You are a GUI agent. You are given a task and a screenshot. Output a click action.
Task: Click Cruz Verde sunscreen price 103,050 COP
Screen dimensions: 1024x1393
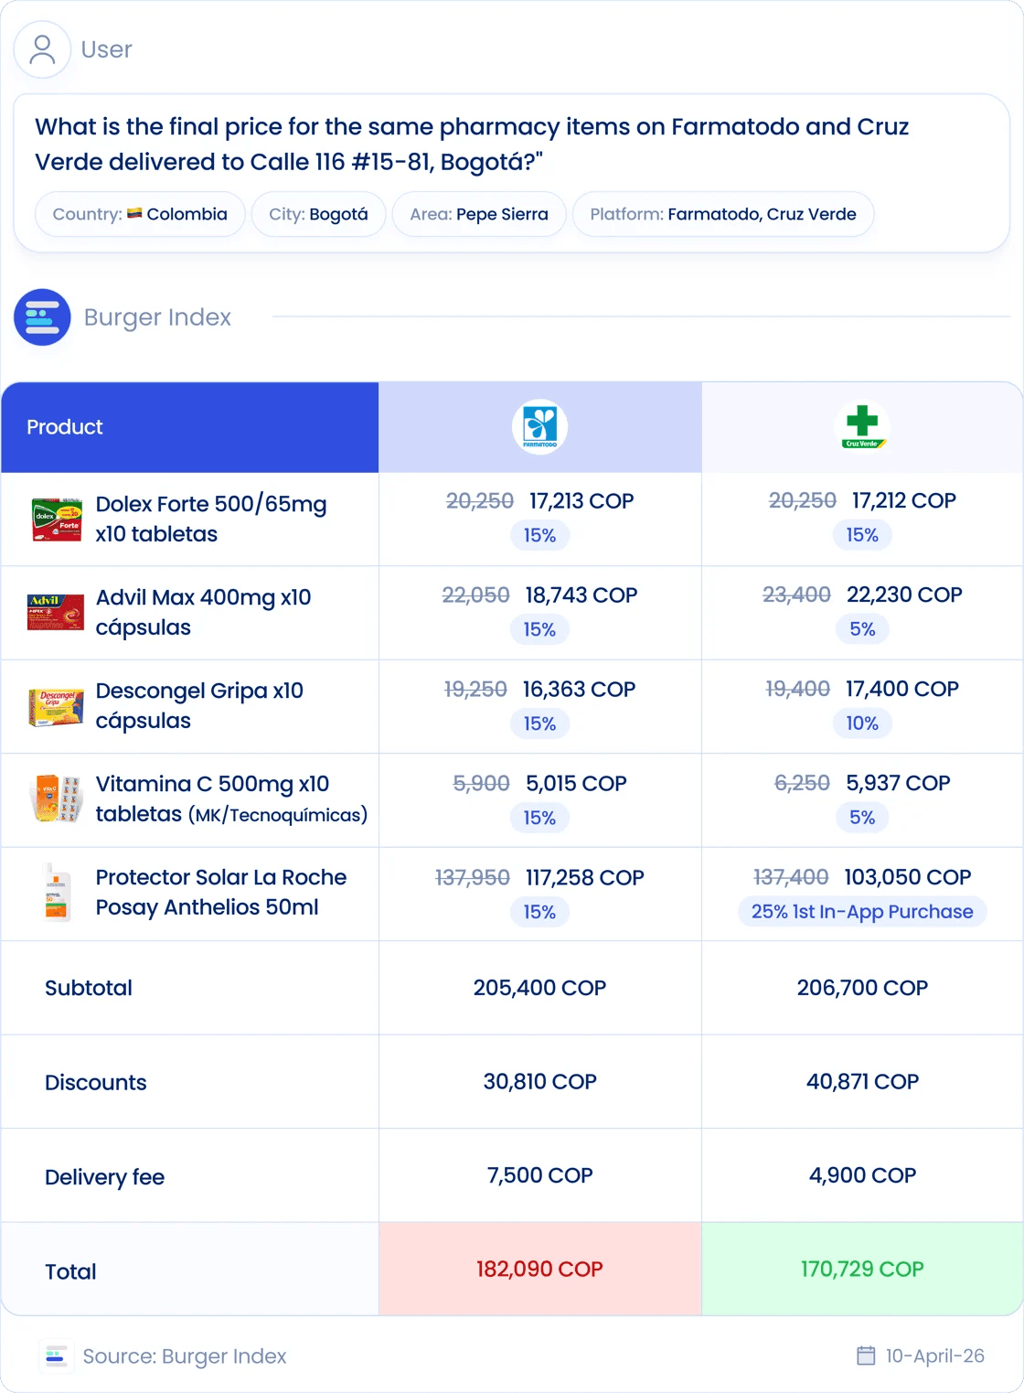[907, 878]
